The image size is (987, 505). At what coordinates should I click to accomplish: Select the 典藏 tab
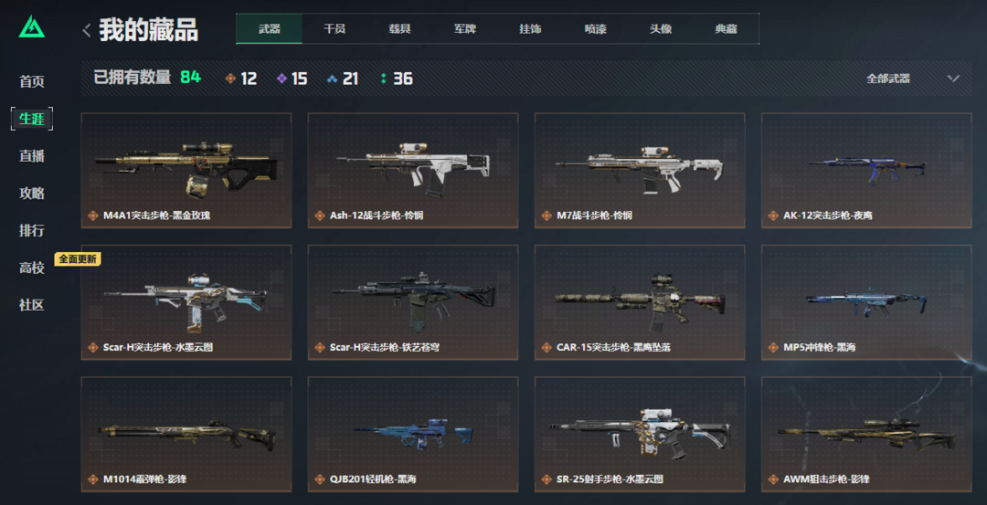click(726, 29)
